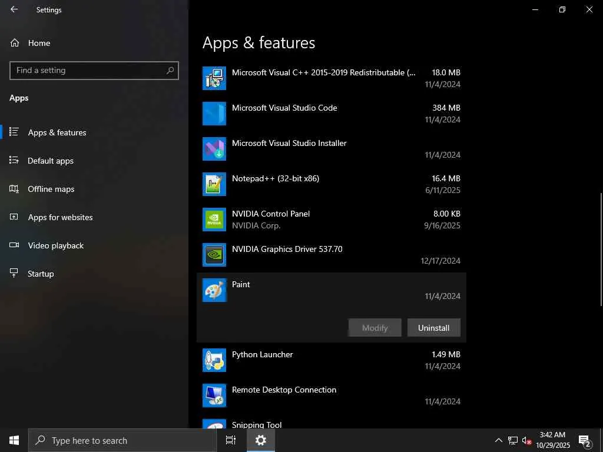Click the Offline maps map icon
603x452 pixels.
tap(14, 188)
